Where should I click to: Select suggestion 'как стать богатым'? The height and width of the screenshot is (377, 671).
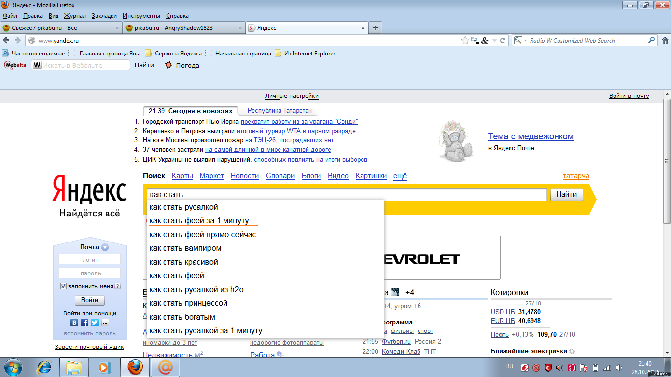pos(266,317)
